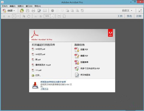The height and width of the screenshot is (111, 144).
Task: Open the 签名 pane
Action: (x=129, y=16)
